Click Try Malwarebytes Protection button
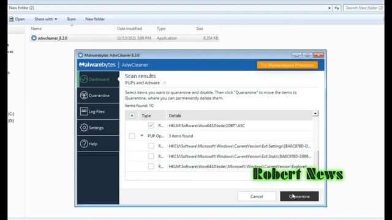This screenshot has height=220, width=392. 287,65
